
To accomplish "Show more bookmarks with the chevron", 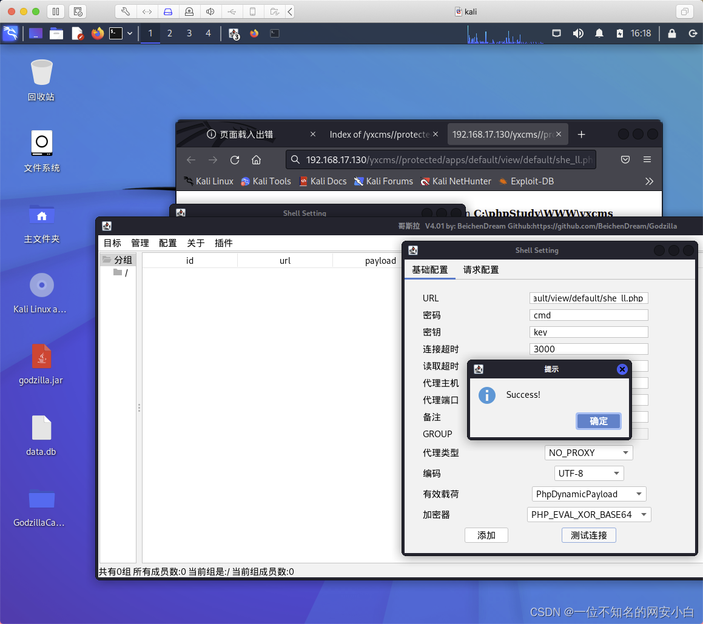I will pyautogui.click(x=649, y=181).
